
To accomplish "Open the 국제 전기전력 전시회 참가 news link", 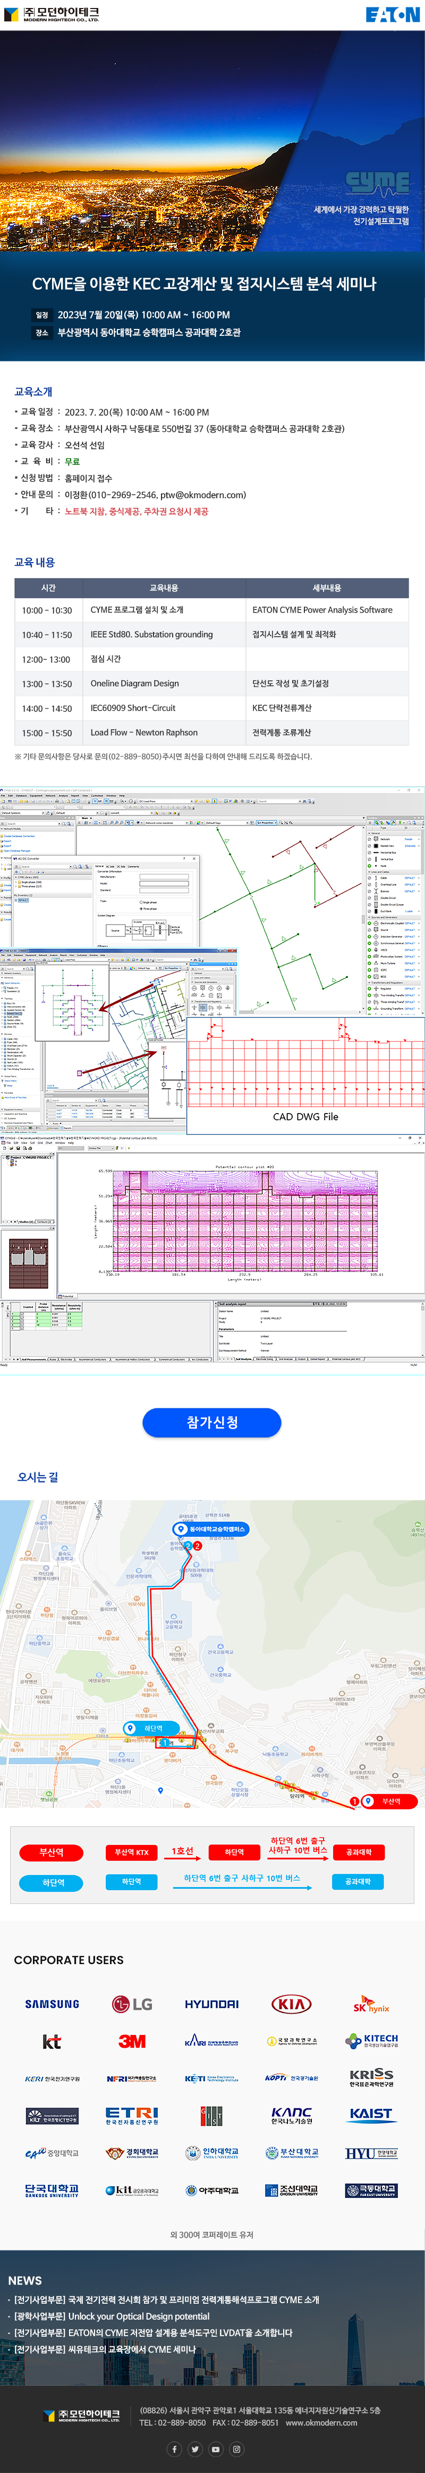I will [167, 2300].
